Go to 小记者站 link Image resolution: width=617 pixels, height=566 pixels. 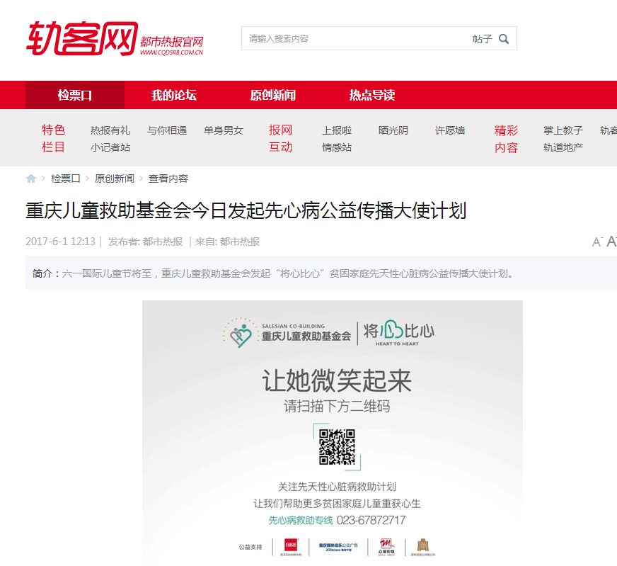pos(110,148)
